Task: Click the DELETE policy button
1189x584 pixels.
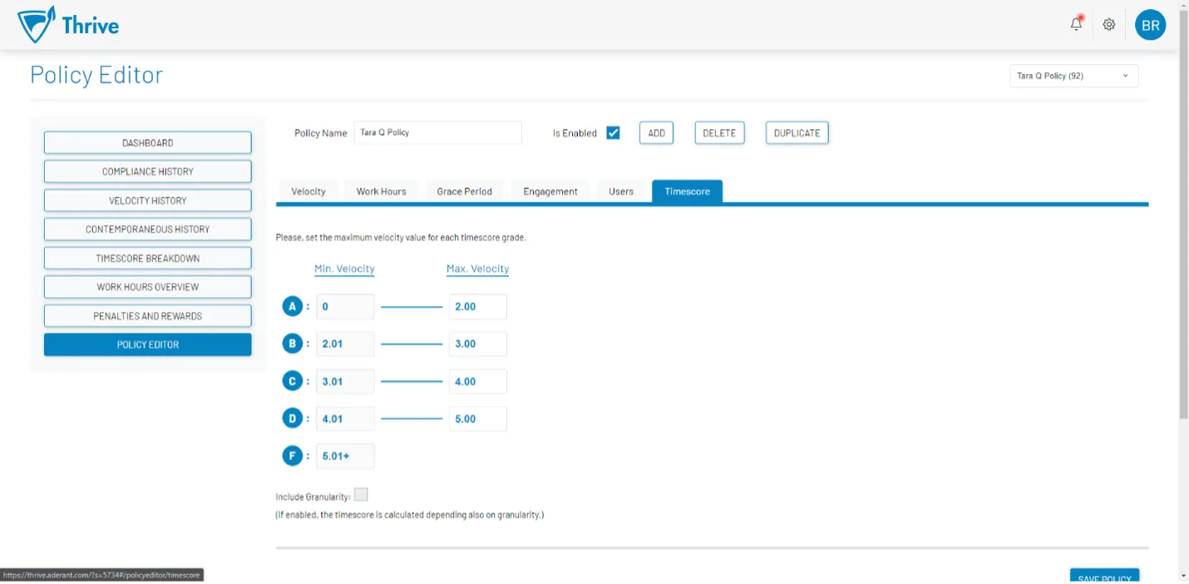Action: (719, 132)
